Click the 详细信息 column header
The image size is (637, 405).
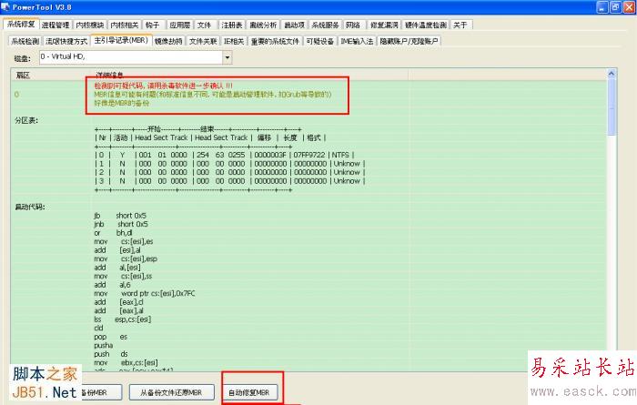(109, 75)
